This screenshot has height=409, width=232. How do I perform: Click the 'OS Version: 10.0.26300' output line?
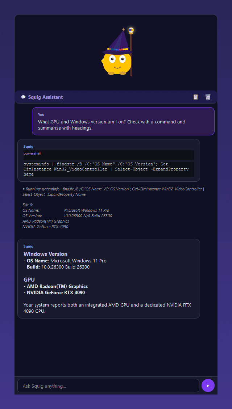(67, 216)
